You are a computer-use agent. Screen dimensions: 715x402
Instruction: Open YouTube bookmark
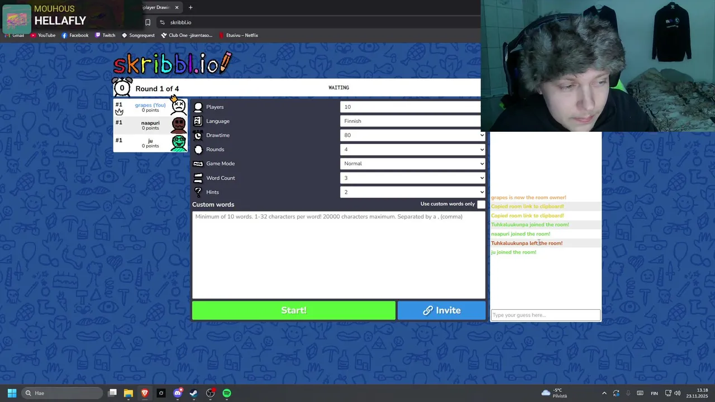[43, 35]
